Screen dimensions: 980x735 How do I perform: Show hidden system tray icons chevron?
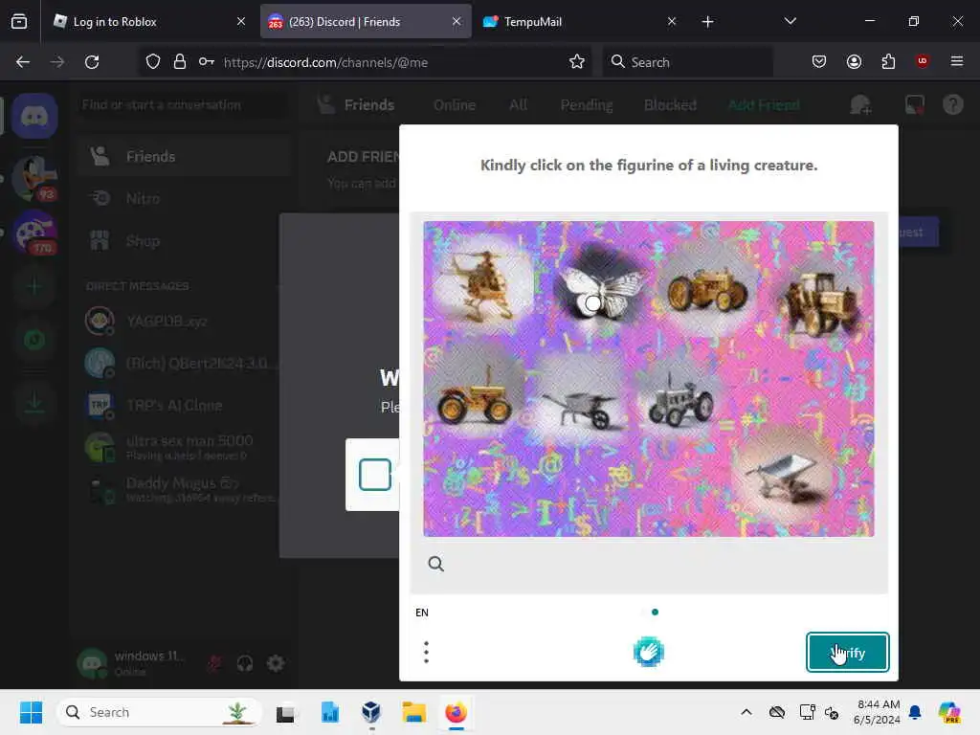pos(746,712)
